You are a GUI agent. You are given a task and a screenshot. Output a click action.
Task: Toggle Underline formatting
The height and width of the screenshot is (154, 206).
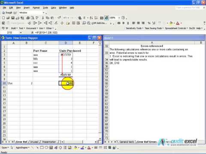pos(128,23)
